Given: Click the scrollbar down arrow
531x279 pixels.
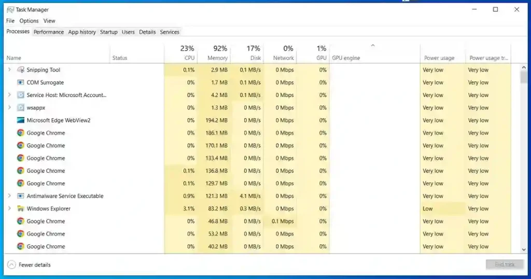Looking at the screenshot, I should [x=524, y=249].
